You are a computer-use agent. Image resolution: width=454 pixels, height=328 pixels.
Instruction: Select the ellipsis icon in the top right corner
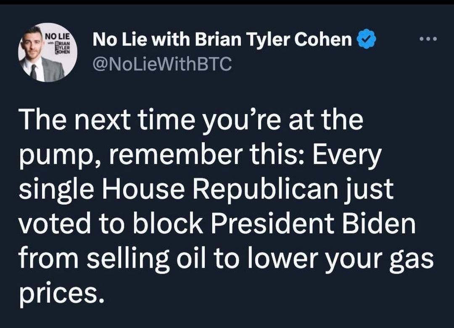tap(427, 38)
